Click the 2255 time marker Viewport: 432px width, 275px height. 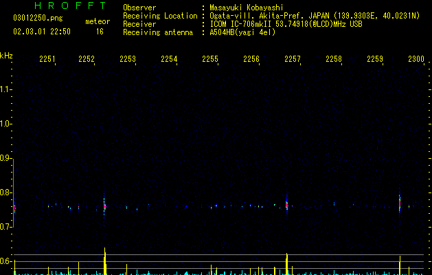(210, 59)
